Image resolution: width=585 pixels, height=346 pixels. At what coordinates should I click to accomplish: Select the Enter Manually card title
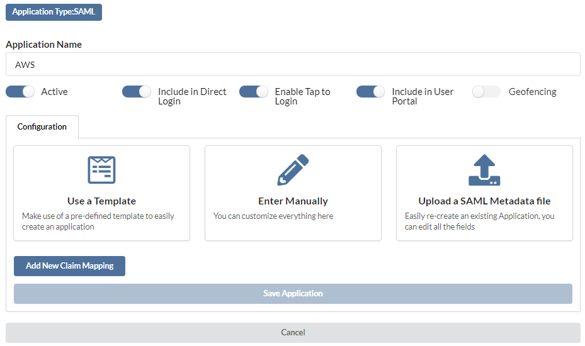[293, 201]
